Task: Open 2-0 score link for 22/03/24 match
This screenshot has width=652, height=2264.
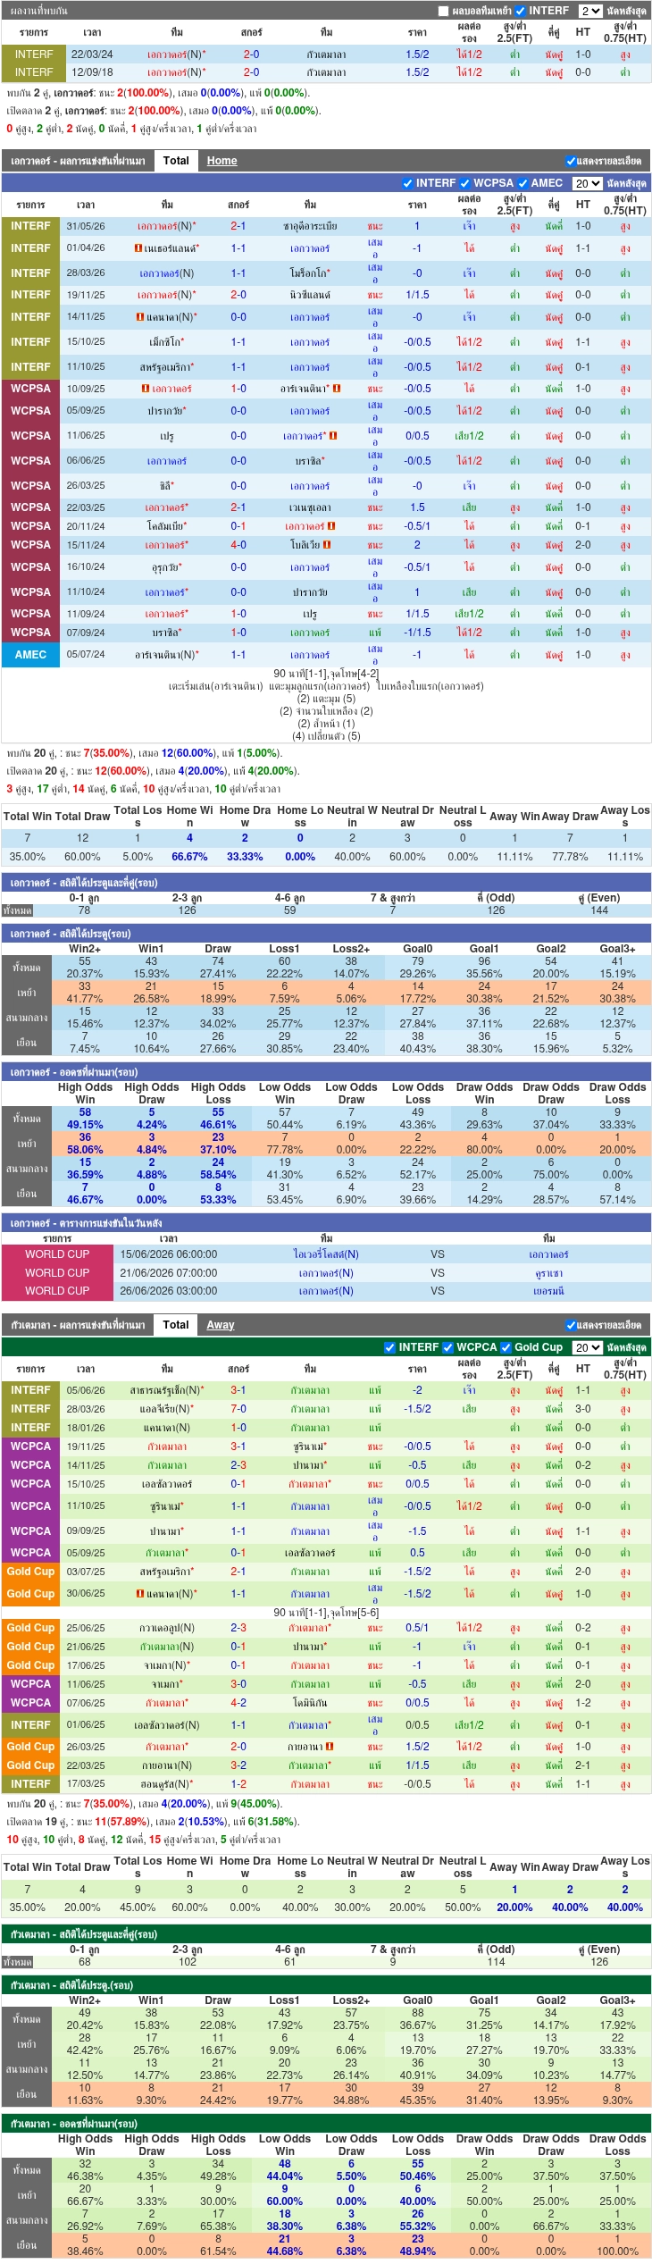Action: [252, 55]
